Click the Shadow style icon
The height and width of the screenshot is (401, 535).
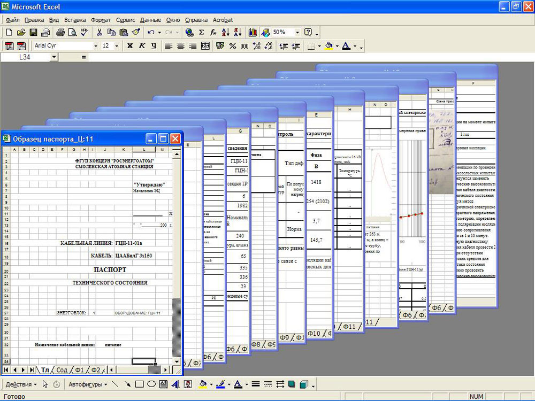coord(292,384)
